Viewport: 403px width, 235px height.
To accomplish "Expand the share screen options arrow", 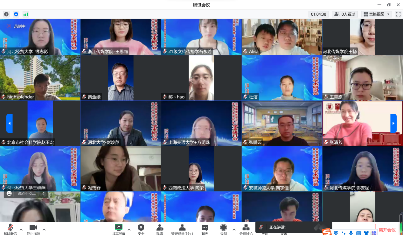I will coord(129,230).
